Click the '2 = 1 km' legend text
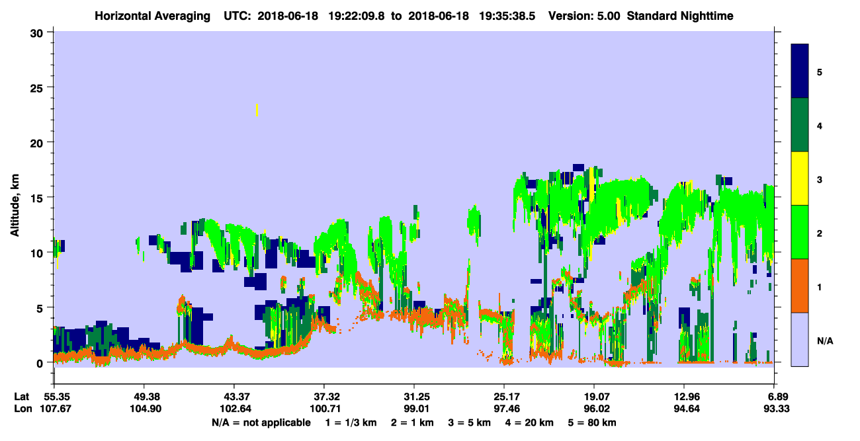860x441 pixels. [x=413, y=422]
